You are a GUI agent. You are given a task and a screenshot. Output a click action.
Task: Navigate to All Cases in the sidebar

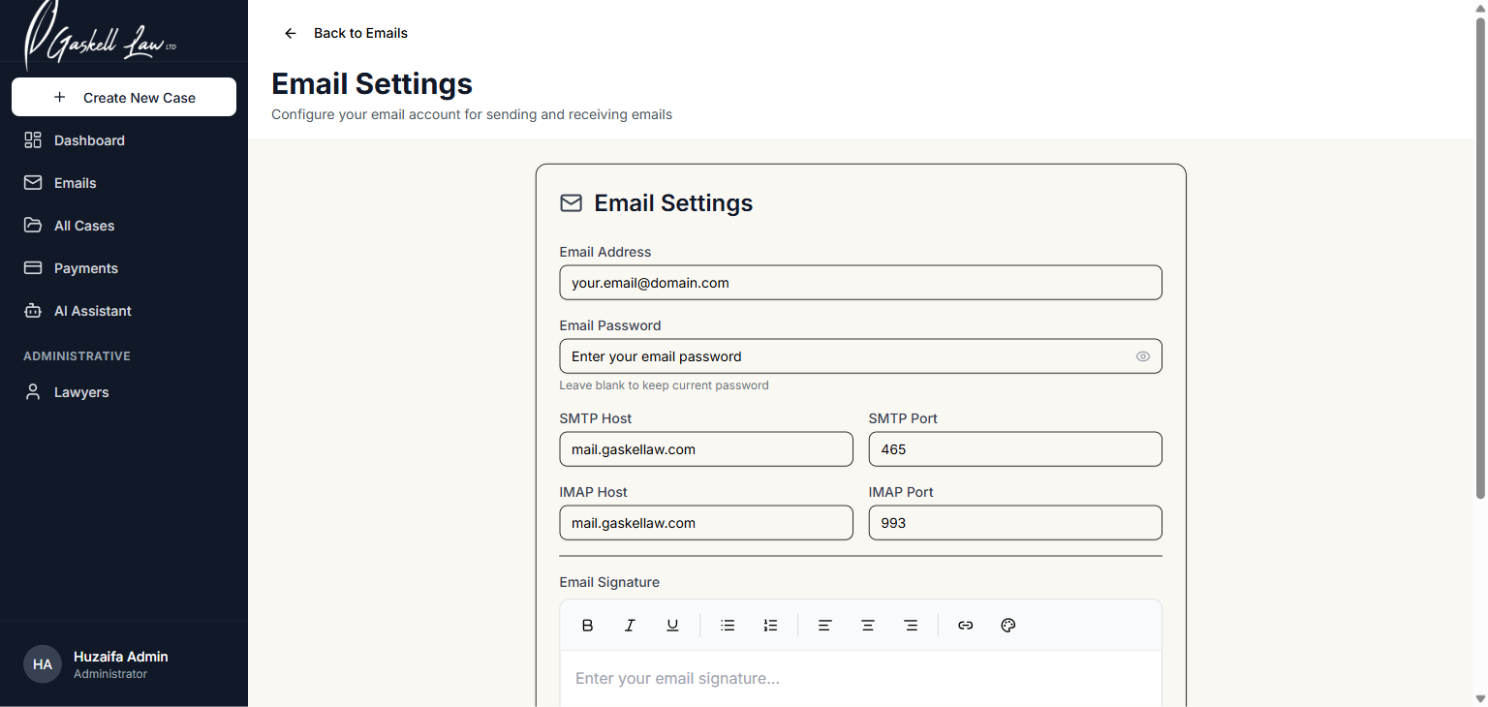(x=83, y=225)
